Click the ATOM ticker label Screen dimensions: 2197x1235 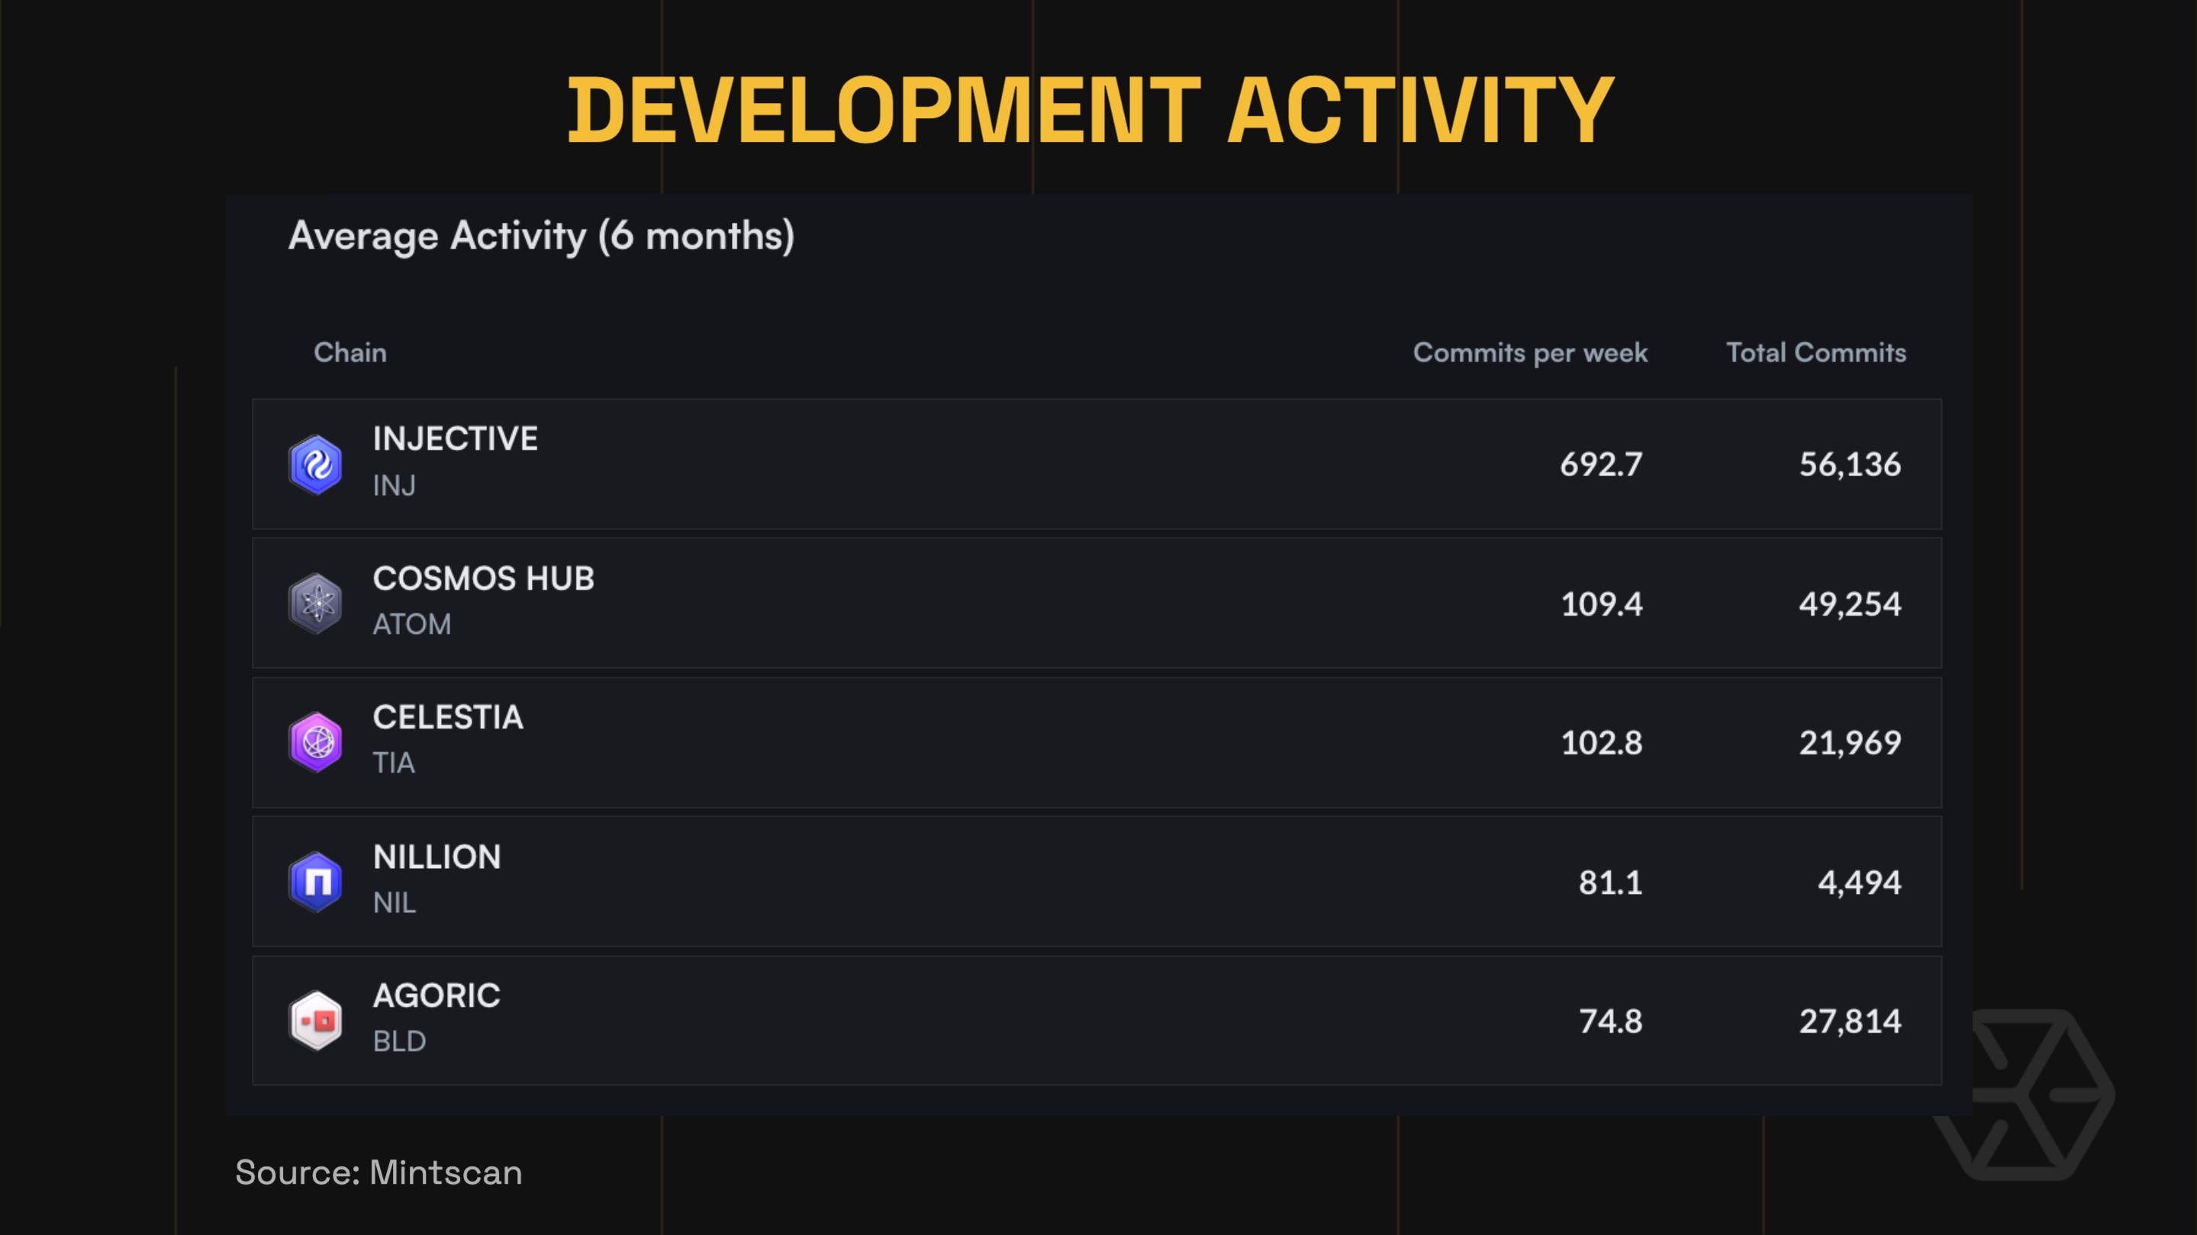(x=412, y=625)
